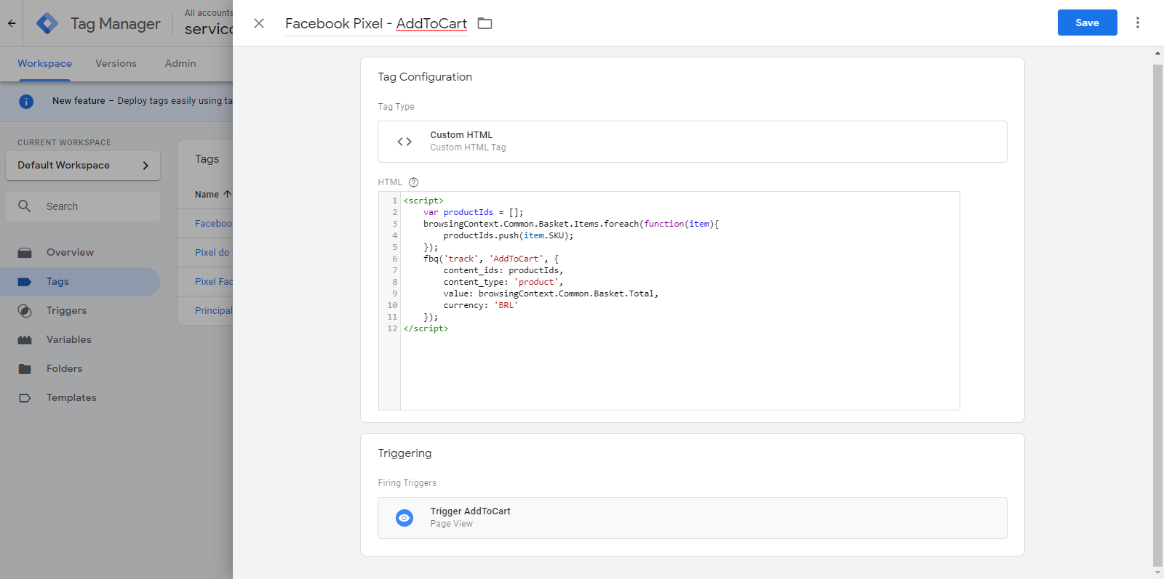Screen dimensions: 1164x579
Task: Click code line currency: 'BRL'
Action: (x=481, y=305)
